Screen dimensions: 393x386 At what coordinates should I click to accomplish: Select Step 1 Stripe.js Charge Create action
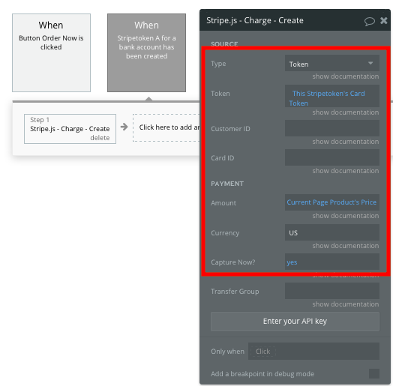[70, 129]
